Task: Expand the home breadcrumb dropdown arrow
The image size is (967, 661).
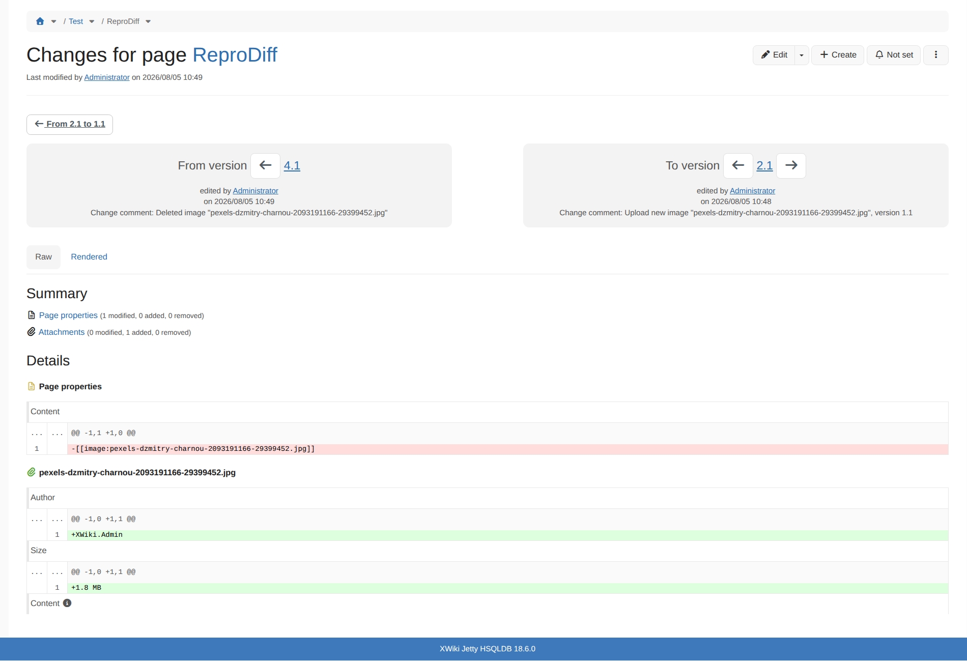Action: (x=53, y=21)
